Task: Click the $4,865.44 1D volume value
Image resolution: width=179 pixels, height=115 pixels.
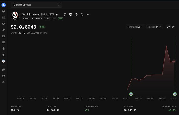Action: (x=53, y=110)
